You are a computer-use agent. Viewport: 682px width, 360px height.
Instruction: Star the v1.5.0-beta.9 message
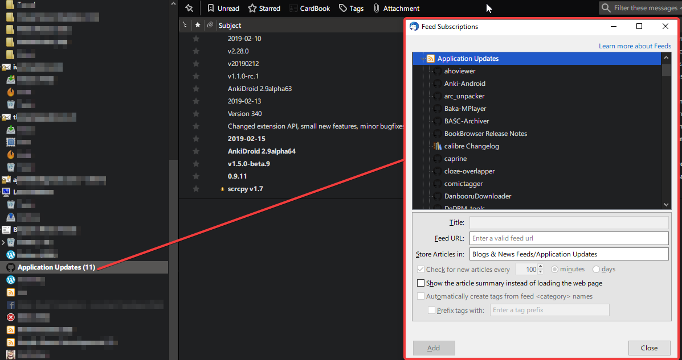click(196, 164)
